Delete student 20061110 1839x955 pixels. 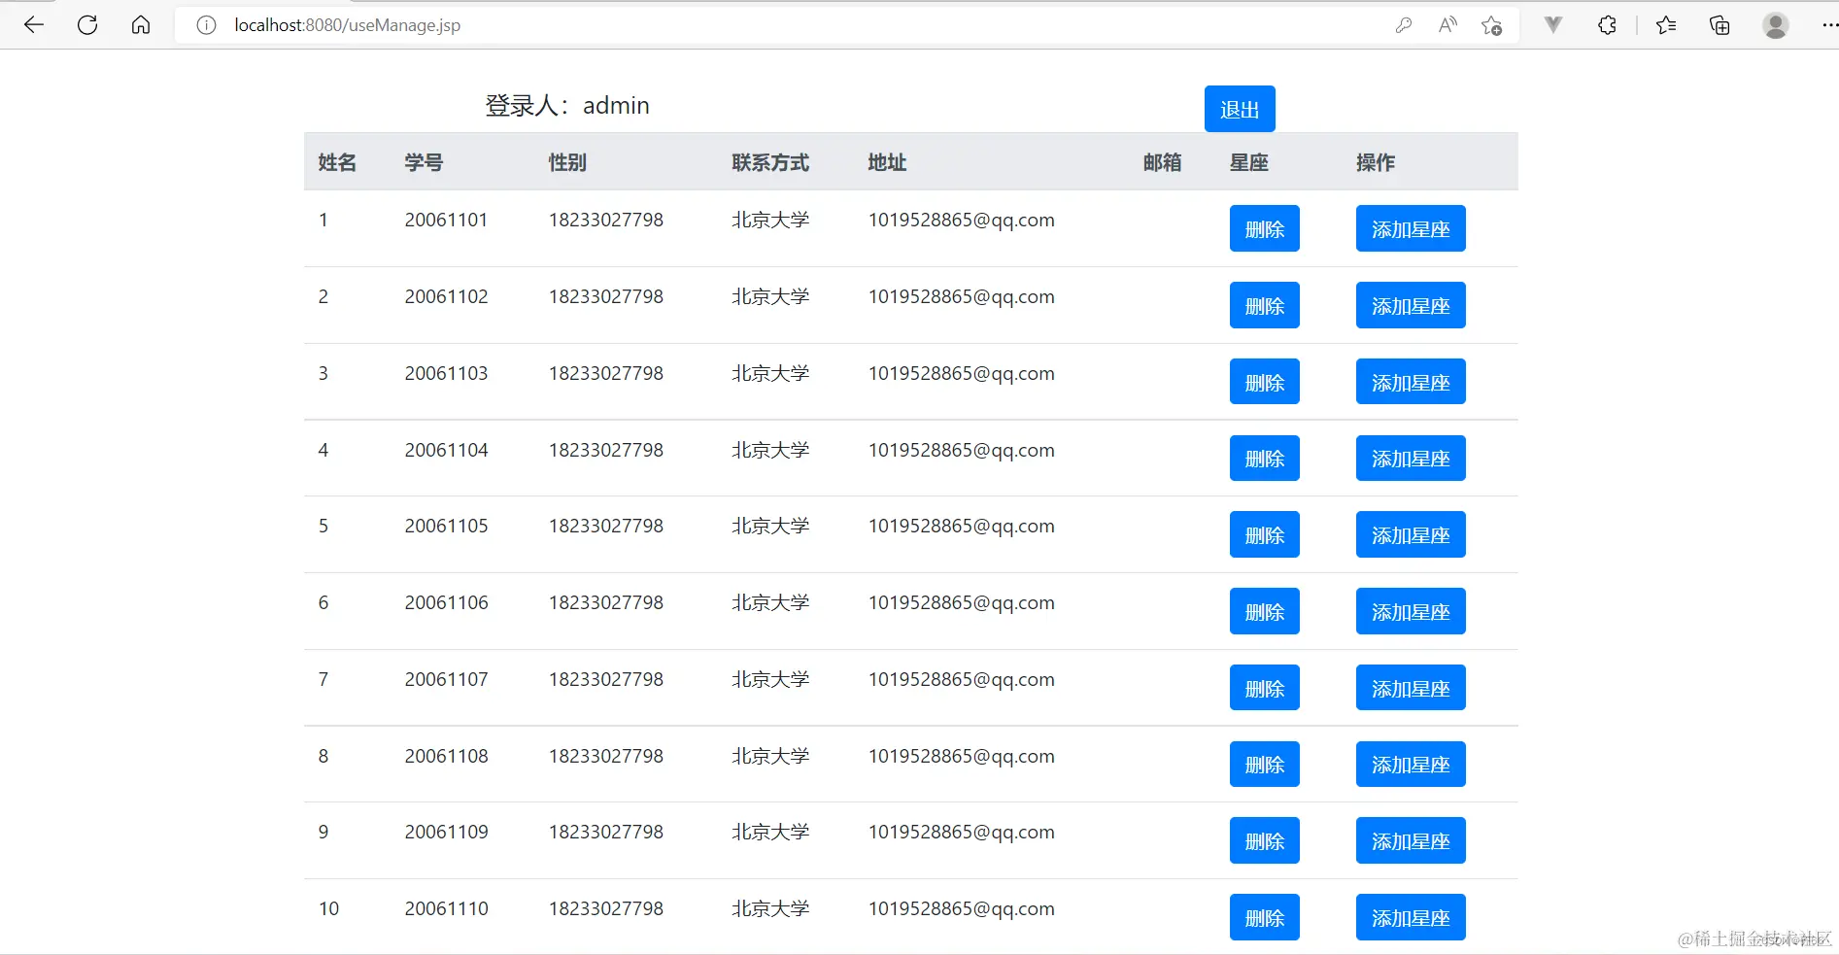(x=1264, y=916)
